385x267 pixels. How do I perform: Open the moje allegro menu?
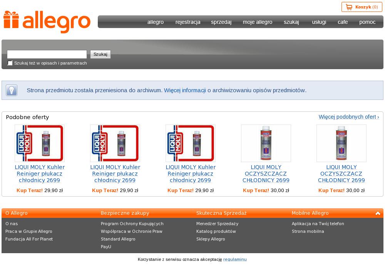[x=257, y=22]
